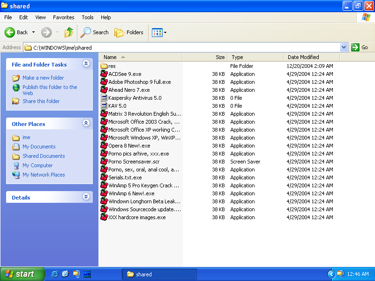The height and width of the screenshot is (281, 375).
Task: Click the Start button
Action: [x=22, y=274]
